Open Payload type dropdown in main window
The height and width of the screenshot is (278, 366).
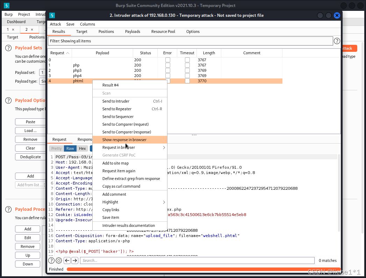(42, 81)
